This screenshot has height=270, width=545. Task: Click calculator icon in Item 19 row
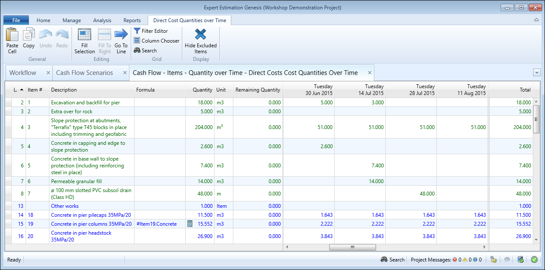click(x=190, y=224)
